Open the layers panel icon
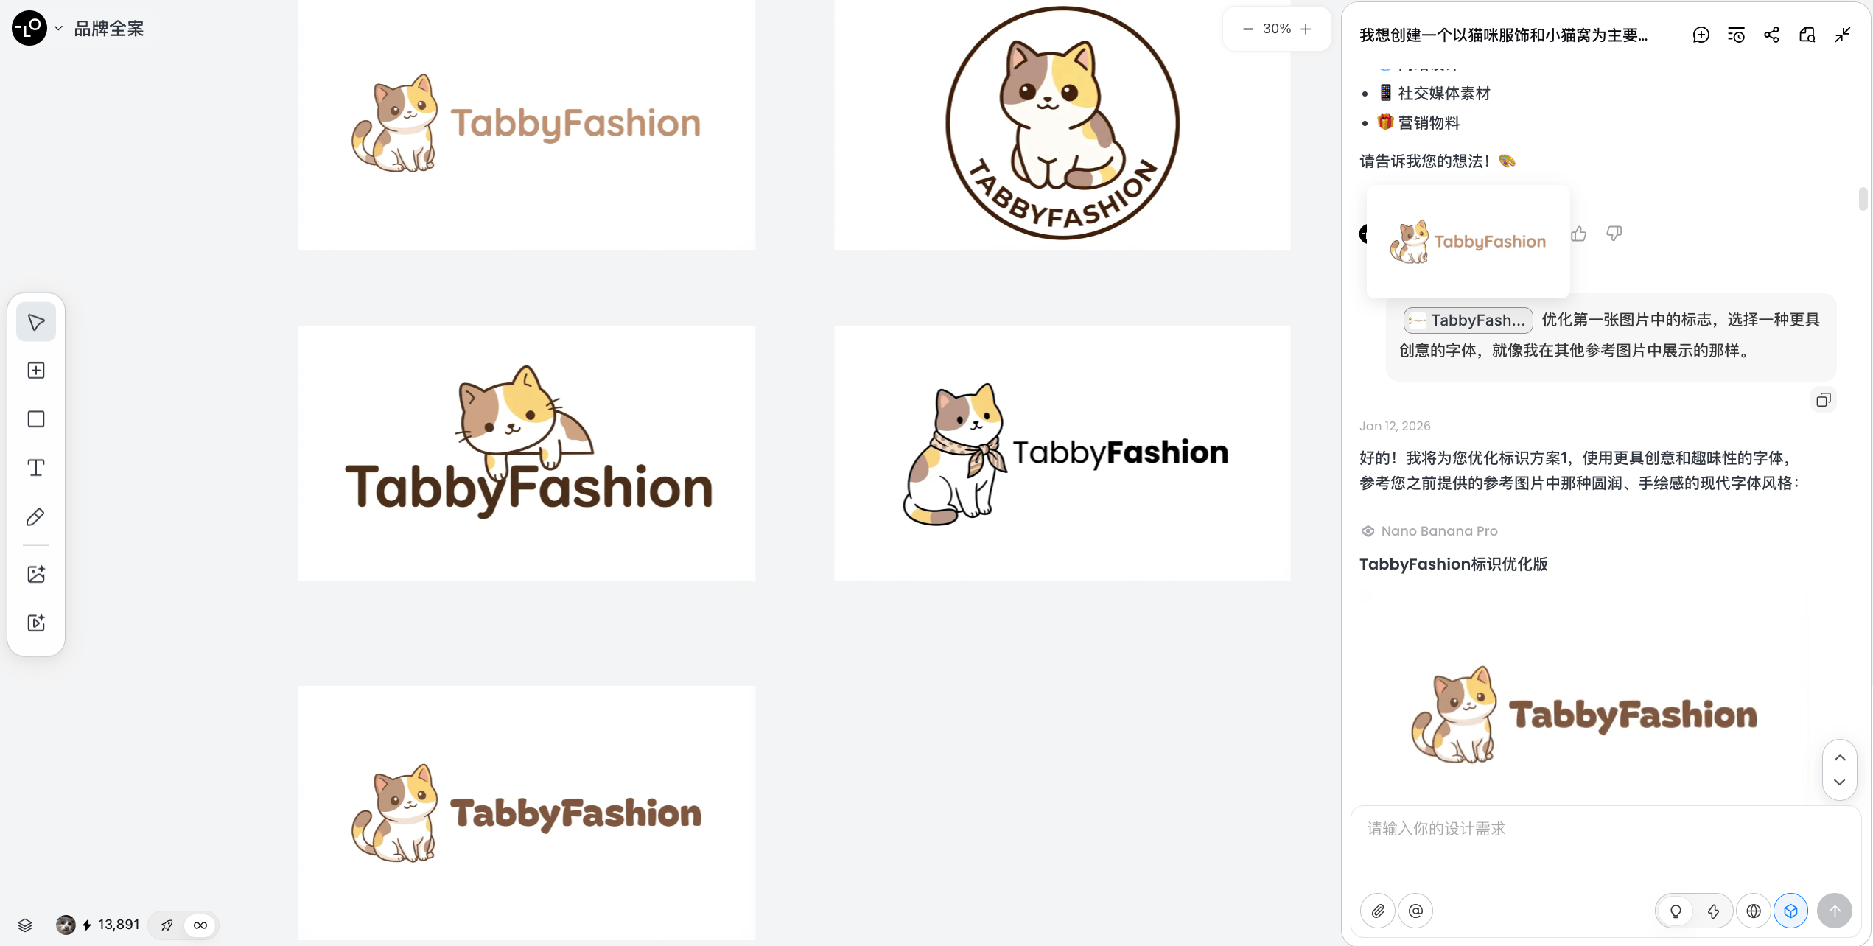Screen dimensions: 1873x946 pyautogui.click(x=25, y=925)
